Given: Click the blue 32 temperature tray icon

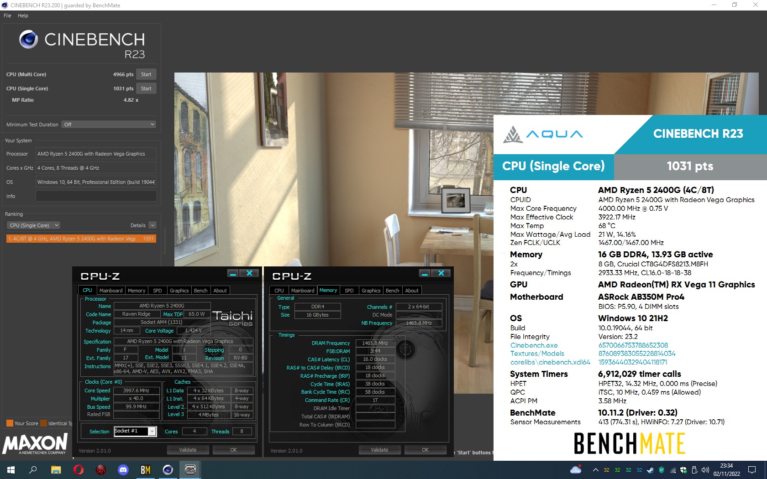Looking at the screenshot, I should [639, 470].
